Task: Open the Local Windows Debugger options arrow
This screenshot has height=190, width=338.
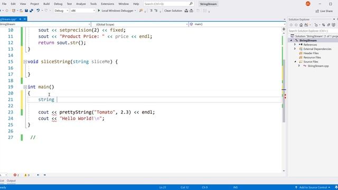Action: pyautogui.click(x=135, y=11)
